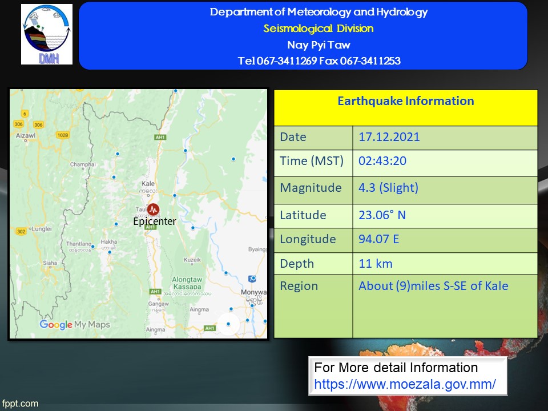Open the moezala.gov.mm website link
Viewport: 548px width, 411px height.
click(x=405, y=384)
